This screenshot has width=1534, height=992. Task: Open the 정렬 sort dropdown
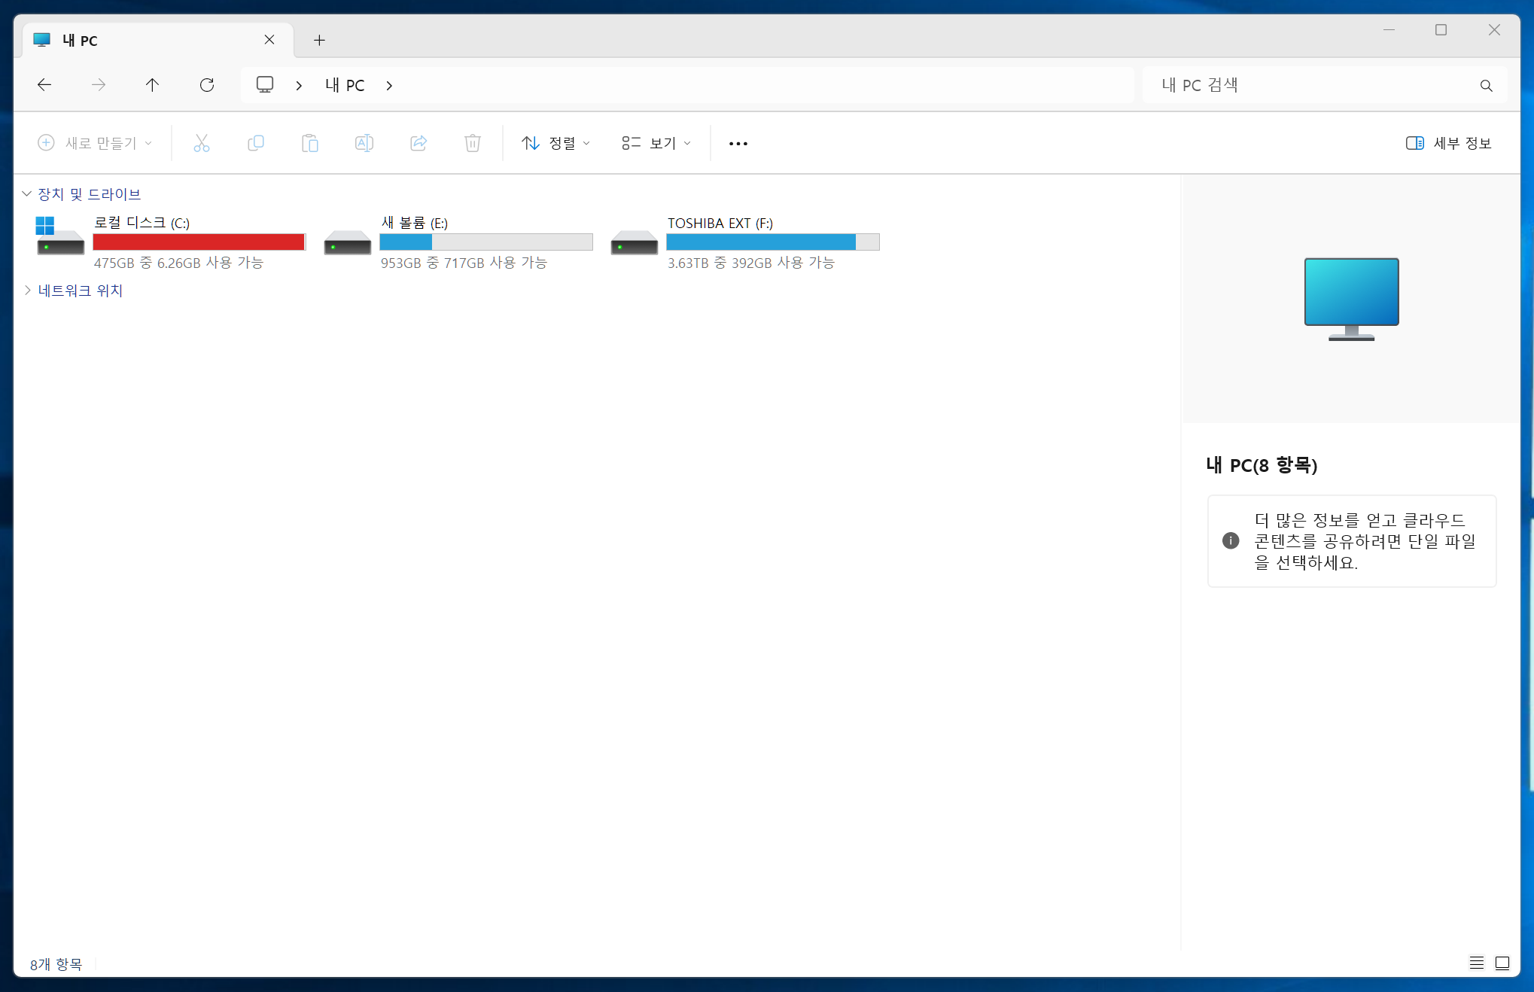[x=555, y=143]
